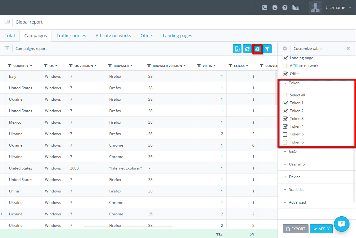Uncheck the Offer checkbox

pos(285,73)
